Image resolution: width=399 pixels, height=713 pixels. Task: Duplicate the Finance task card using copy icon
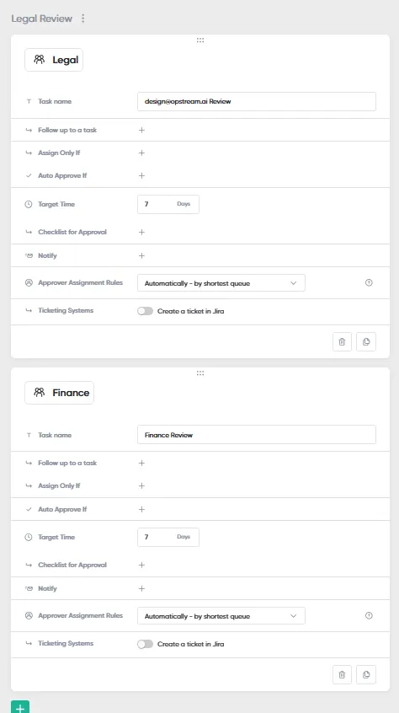point(366,675)
